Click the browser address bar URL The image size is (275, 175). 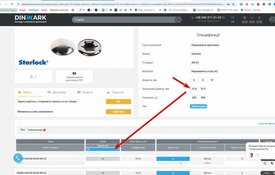pyautogui.click(x=123, y=4)
